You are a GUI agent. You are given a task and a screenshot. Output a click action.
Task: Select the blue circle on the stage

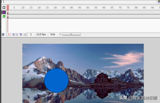tap(57, 80)
